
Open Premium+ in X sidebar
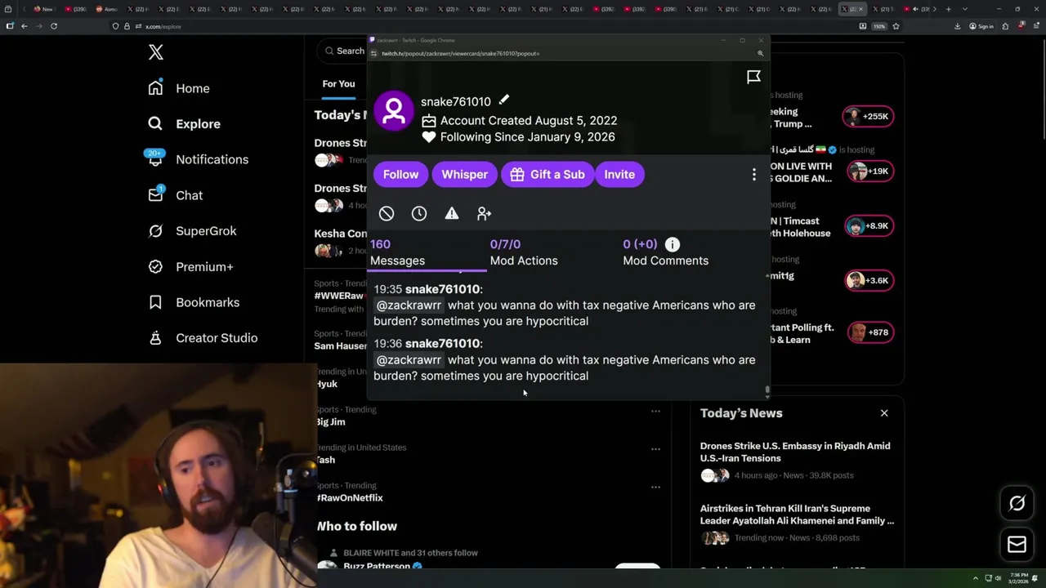coord(190,267)
